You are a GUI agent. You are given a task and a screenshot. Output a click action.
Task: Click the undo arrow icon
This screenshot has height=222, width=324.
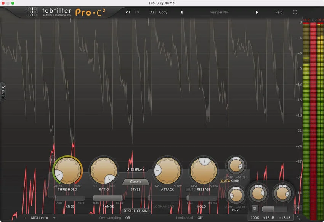128,12
